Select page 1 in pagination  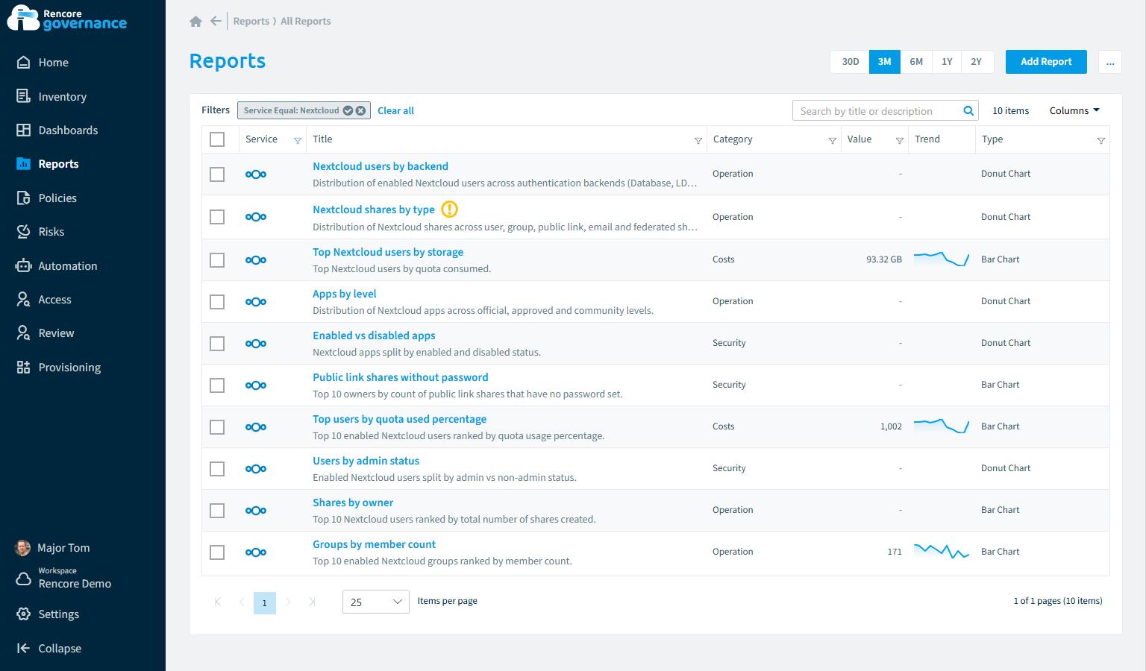pyautogui.click(x=265, y=602)
